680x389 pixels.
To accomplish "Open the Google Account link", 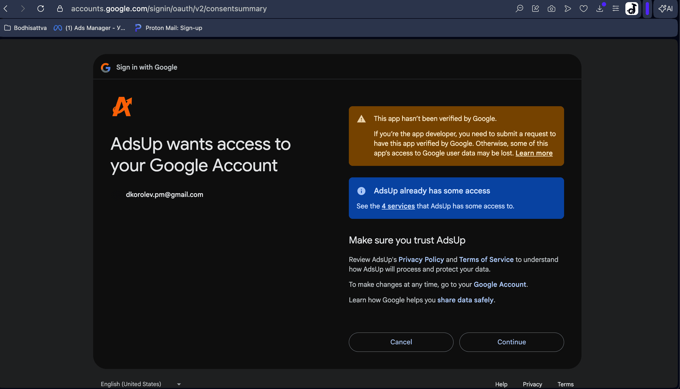I will 500,284.
